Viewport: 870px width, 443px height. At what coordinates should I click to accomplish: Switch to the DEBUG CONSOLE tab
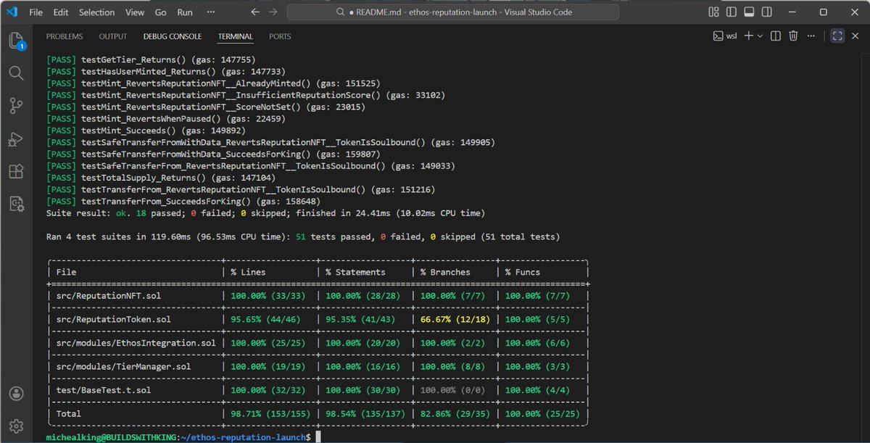[x=173, y=36]
